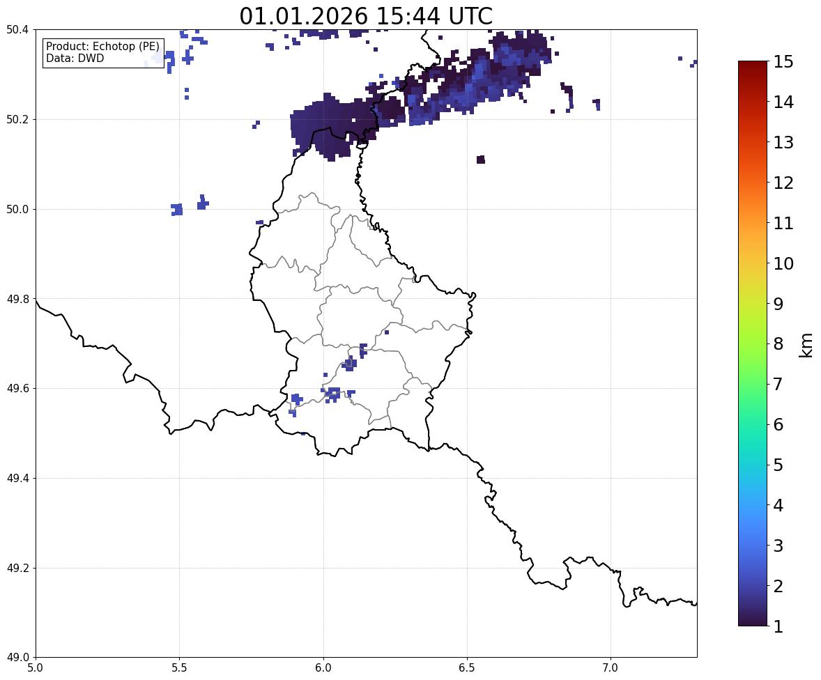Screen dimensions: 821x680
Task: Click the 'km' colorbar unit label
Action: pyautogui.click(x=806, y=345)
